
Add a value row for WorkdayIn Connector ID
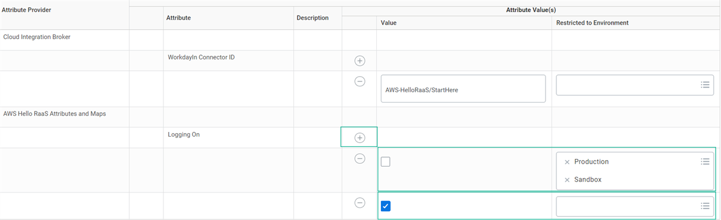coord(359,61)
